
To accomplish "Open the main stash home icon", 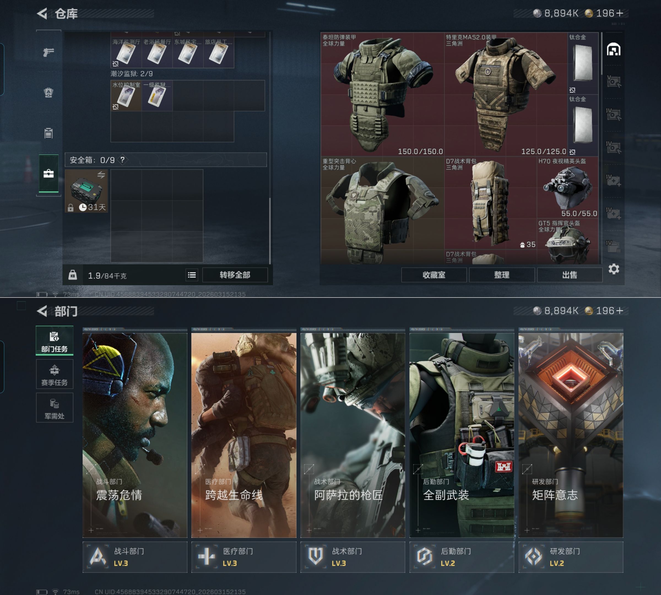I will click(x=614, y=50).
